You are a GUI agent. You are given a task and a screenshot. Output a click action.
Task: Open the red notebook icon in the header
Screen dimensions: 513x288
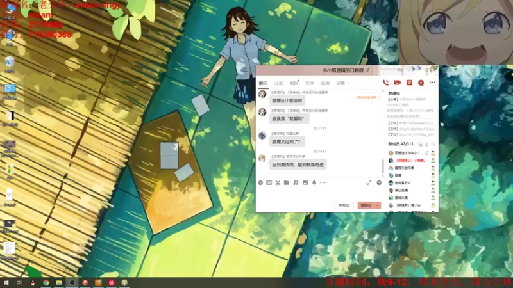point(409,83)
